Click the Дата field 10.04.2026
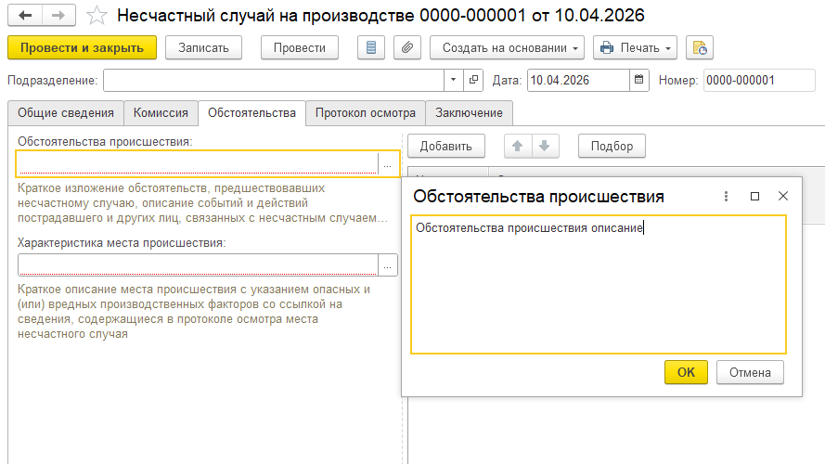 tap(578, 80)
